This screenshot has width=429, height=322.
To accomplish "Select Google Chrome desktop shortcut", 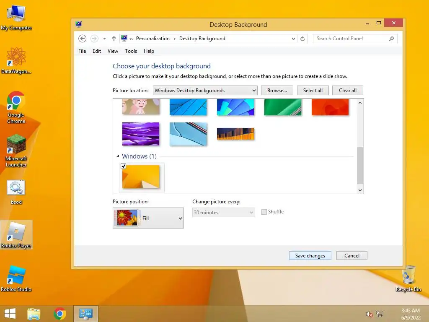I will click(x=16, y=107).
